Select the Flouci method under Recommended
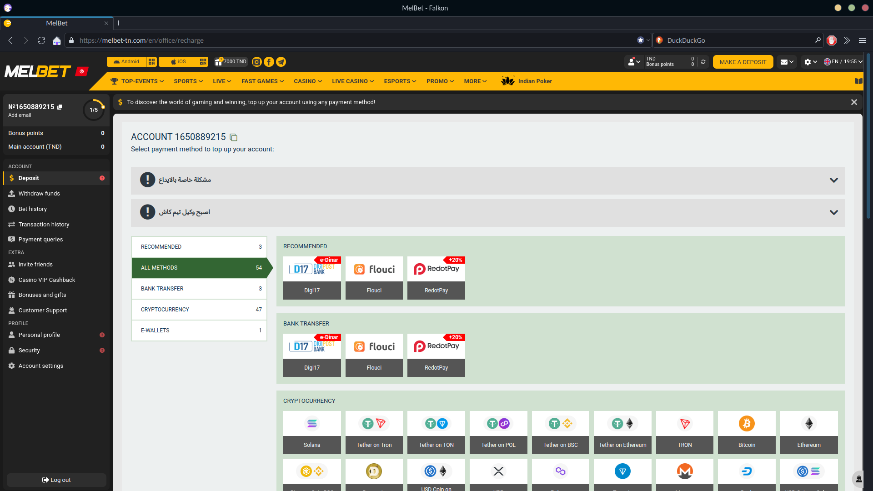 pyautogui.click(x=374, y=278)
